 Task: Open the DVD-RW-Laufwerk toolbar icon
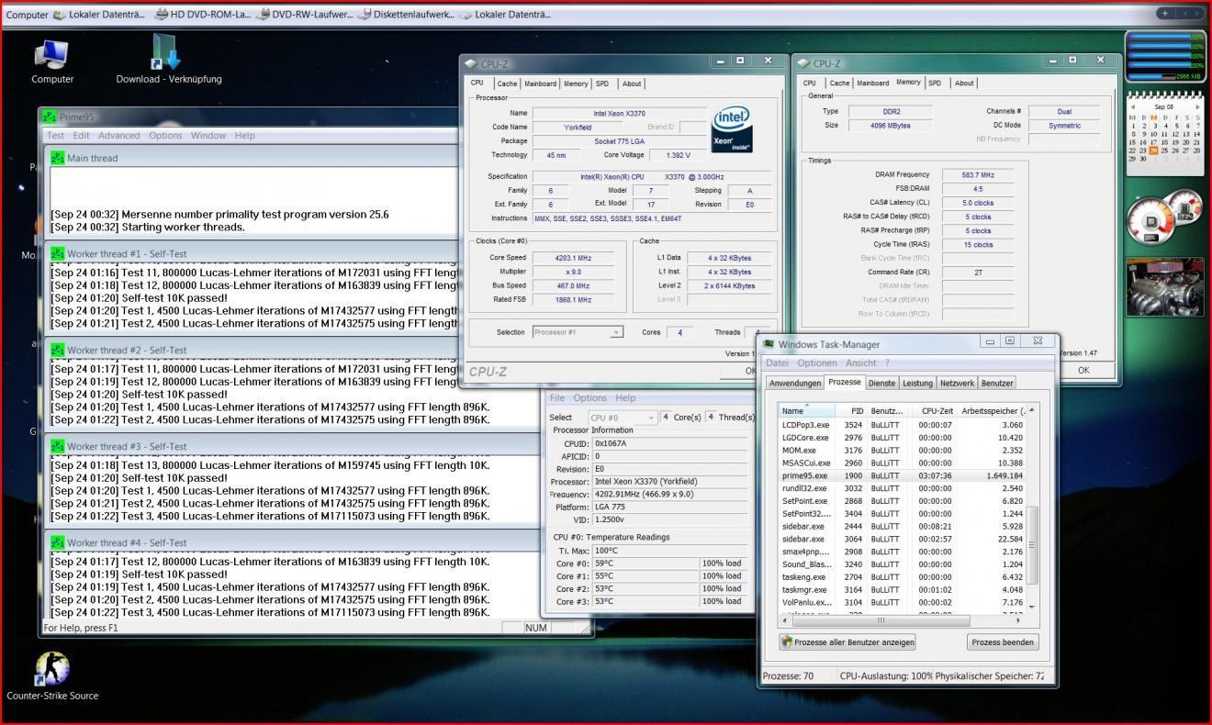(x=264, y=15)
